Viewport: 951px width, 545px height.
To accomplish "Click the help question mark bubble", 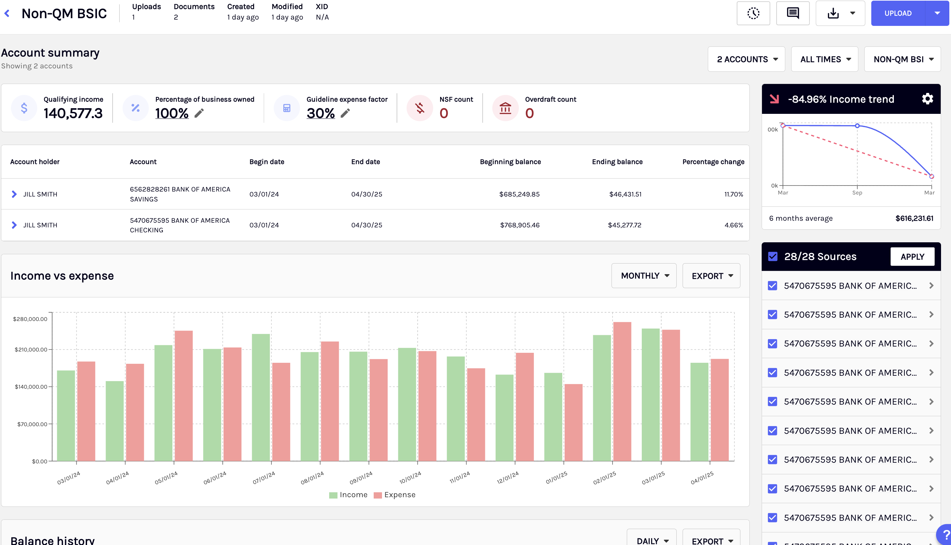I will click(x=945, y=535).
